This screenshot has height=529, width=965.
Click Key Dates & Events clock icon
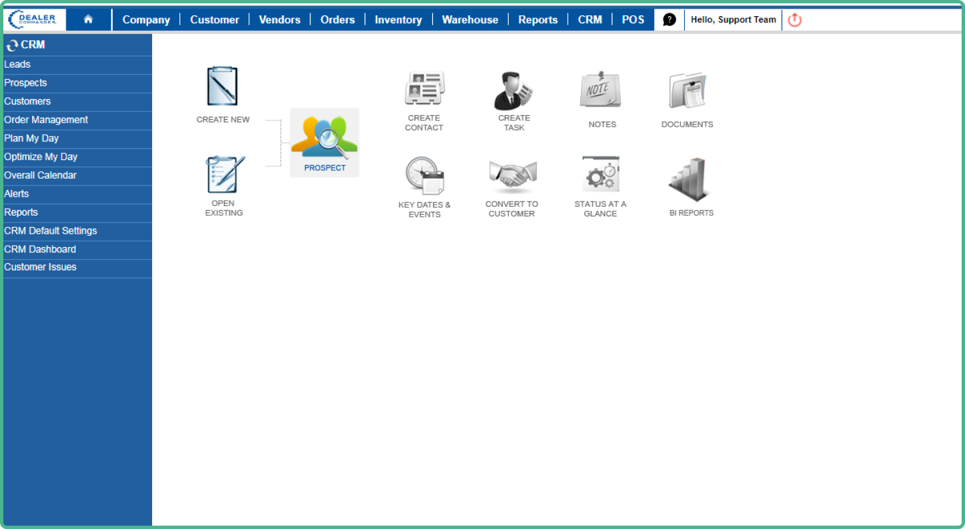pos(425,176)
